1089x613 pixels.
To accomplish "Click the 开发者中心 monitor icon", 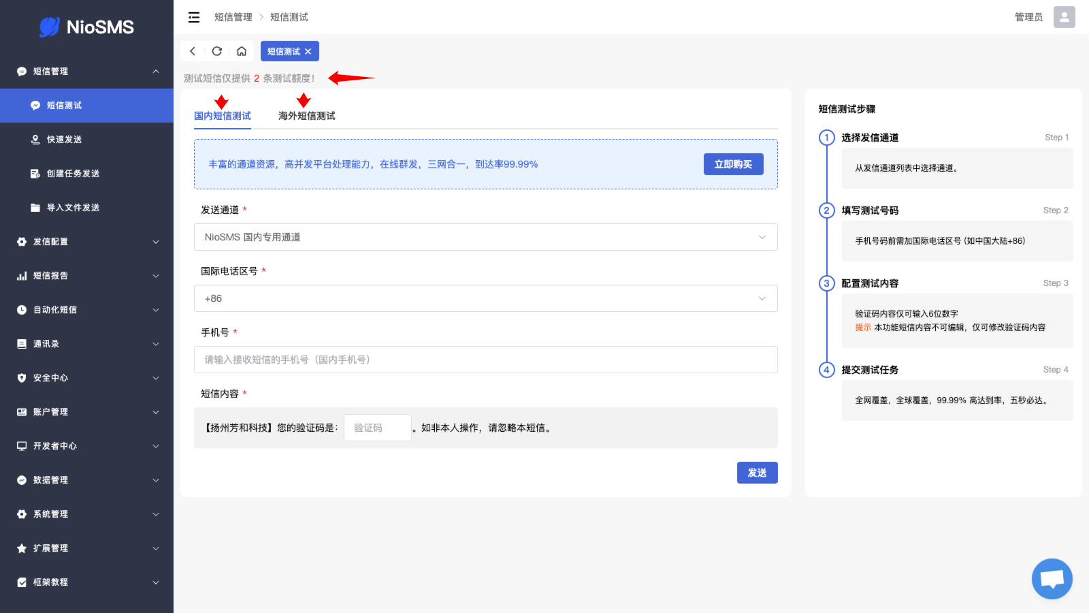I will [x=22, y=446].
